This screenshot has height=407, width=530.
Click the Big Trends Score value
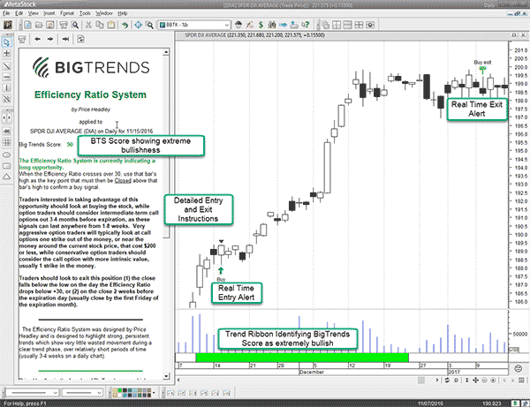70,145
